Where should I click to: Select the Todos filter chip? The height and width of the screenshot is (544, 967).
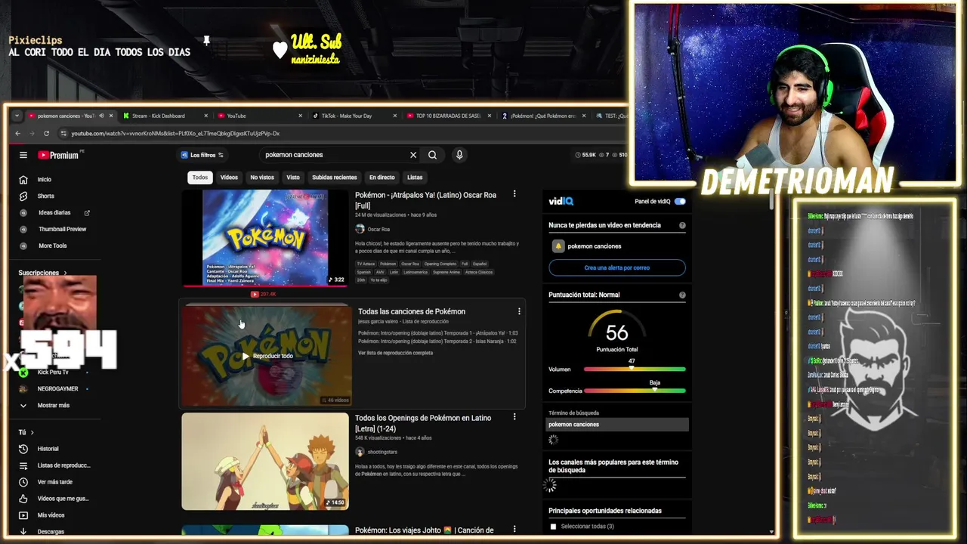pos(199,178)
